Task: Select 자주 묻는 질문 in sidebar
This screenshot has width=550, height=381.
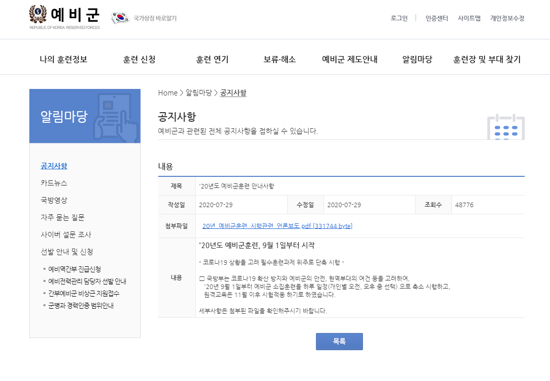Action: coord(63,217)
